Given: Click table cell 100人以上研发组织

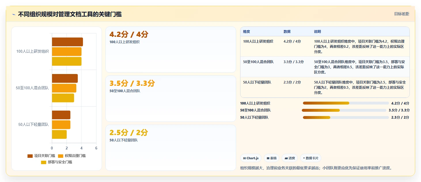Looking at the screenshot, I should (258, 41).
